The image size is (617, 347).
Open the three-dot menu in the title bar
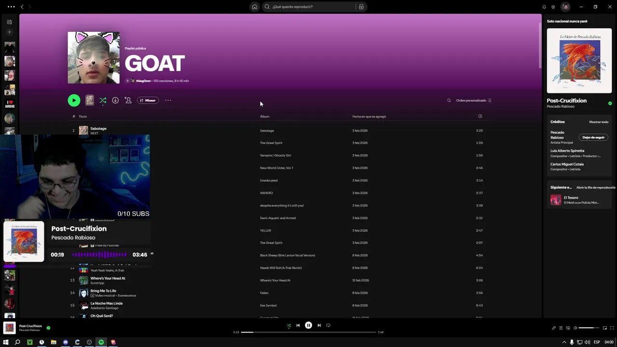pos(11,7)
